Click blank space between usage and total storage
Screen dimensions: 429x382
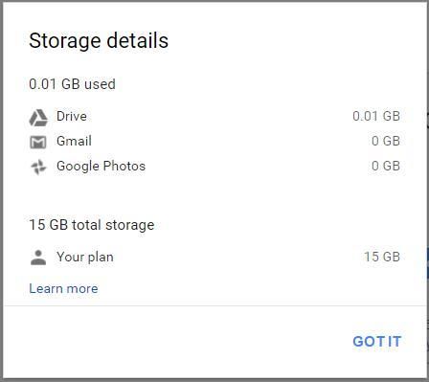[214, 196]
